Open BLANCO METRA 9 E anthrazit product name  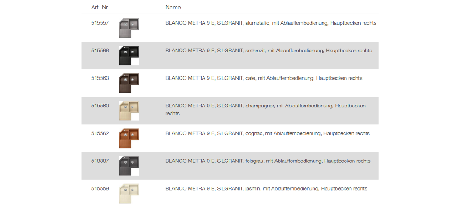pos(269,51)
